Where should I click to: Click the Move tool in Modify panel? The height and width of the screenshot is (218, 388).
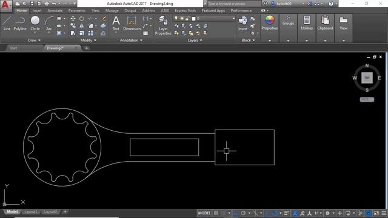click(73, 19)
